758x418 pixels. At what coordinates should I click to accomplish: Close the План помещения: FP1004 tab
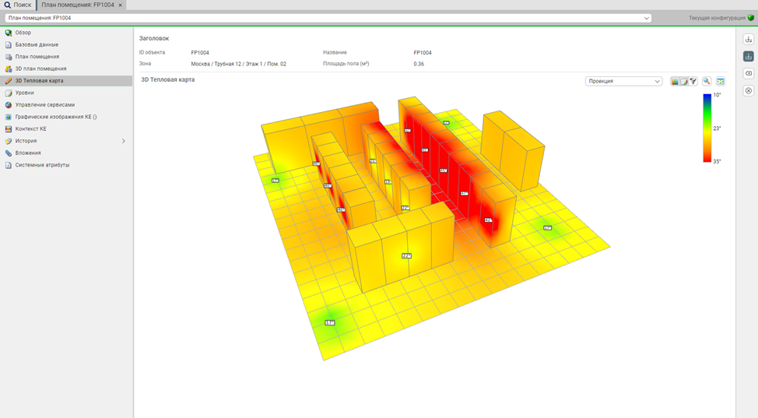(x=121, y=5)
